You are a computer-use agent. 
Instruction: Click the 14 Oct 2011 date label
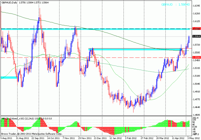click(x=53, y=138)
